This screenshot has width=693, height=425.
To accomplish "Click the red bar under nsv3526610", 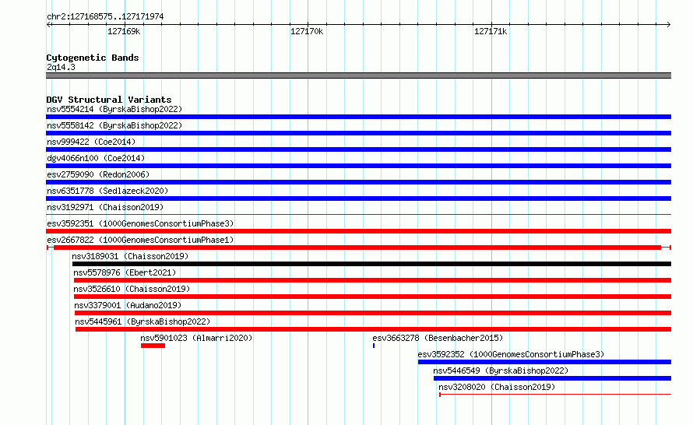I will (372, 297).
